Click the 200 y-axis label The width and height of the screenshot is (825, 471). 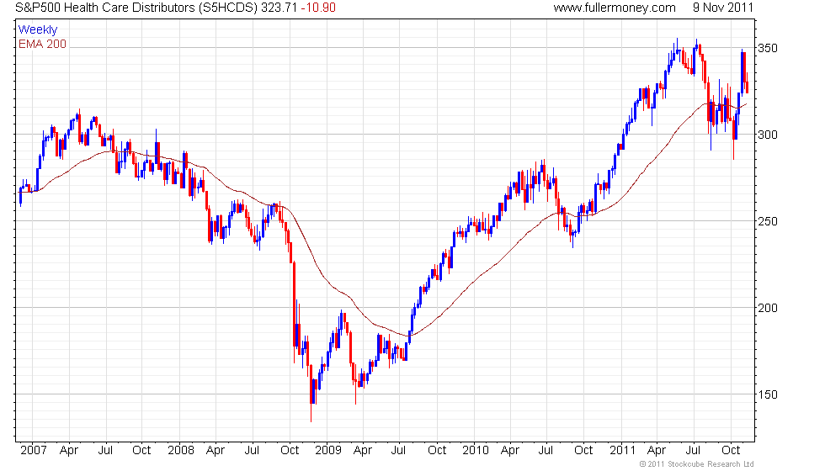(767, 308)
